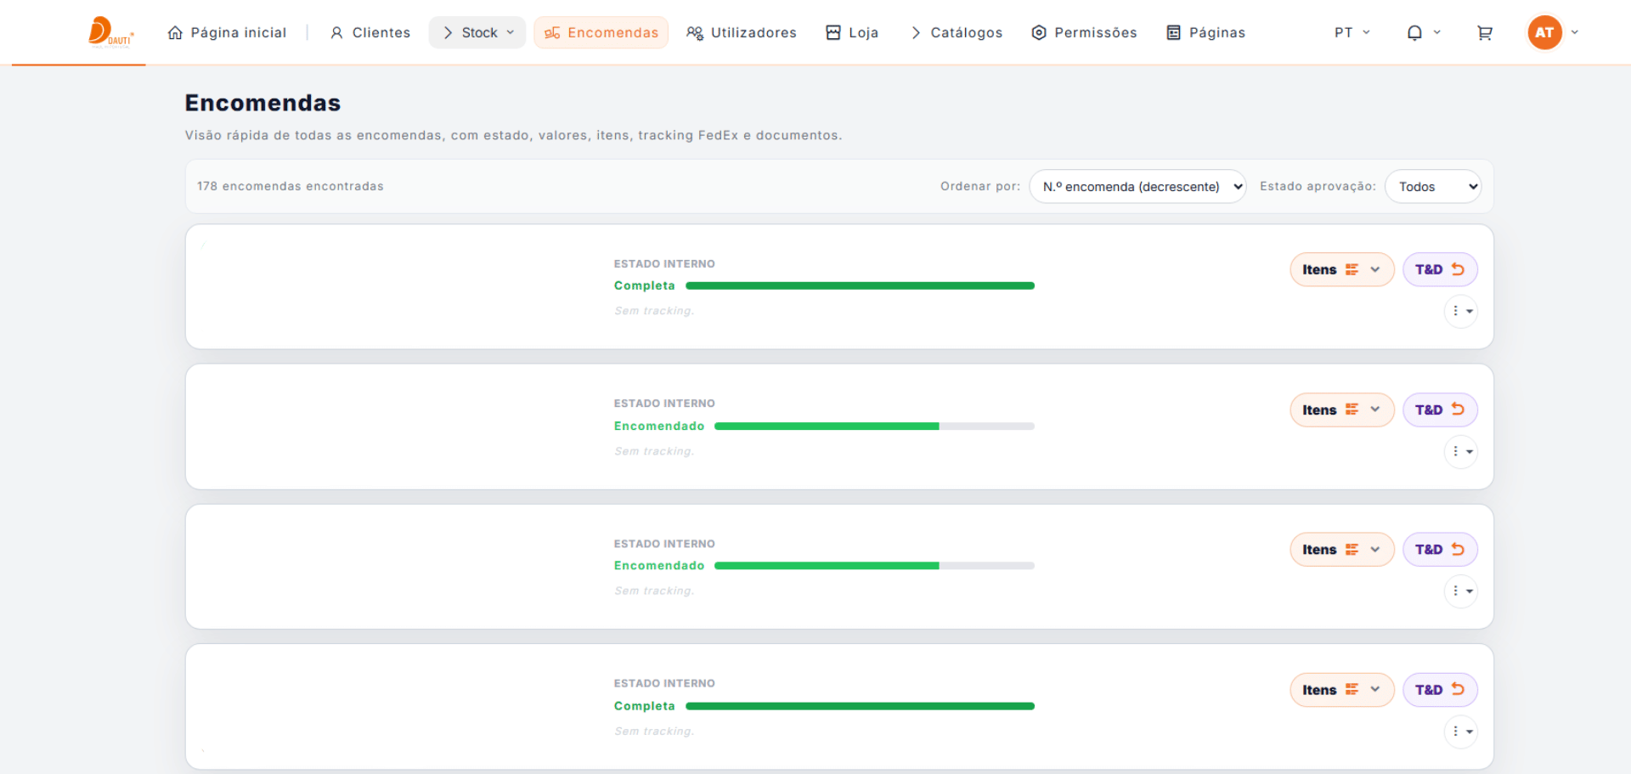Viewport: 1631px width, 774px height.
Task: Open the PT language selector
Action: tap(1352, 33)
